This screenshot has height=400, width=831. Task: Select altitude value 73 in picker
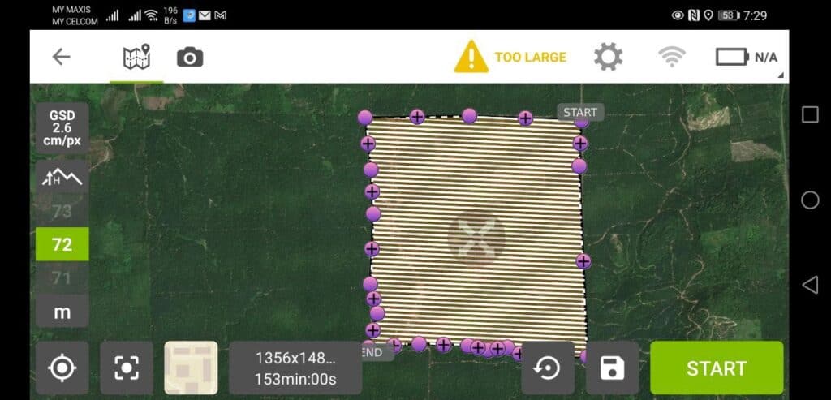point(62,212)
